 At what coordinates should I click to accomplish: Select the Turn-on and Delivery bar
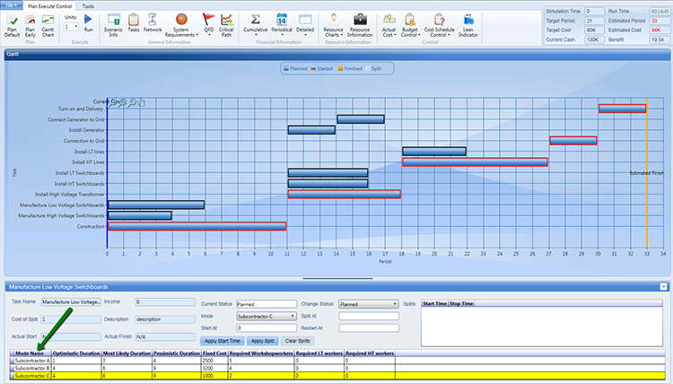[623, 109]
